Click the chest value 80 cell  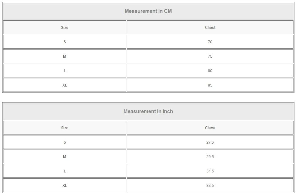tap(210, 71)
